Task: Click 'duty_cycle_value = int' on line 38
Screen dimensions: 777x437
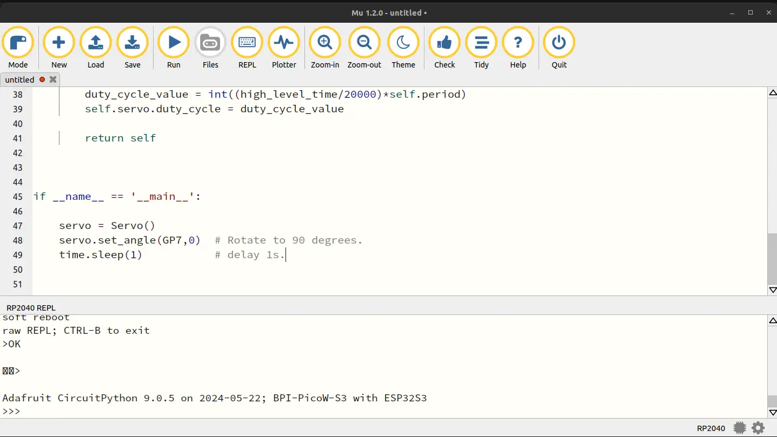Action: pyautogui.click(x=156, y=94)
